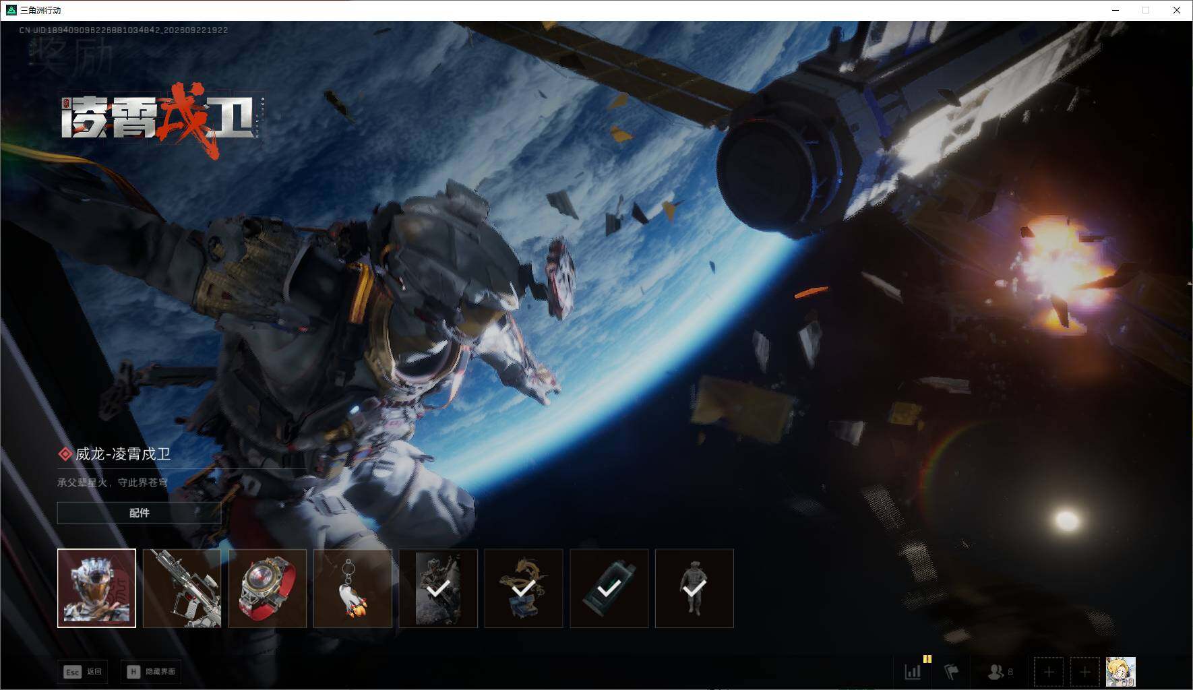Screen dimensions: 1193x690
Task: Select the checked golden dragon emblem thumbnail
Action: (524, 588)
